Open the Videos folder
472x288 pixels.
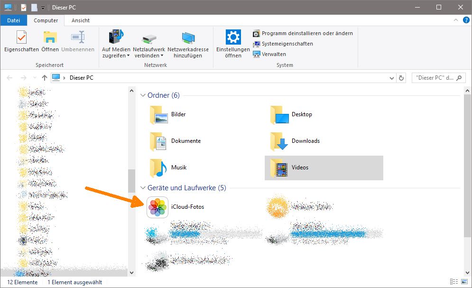pos(299,167)
